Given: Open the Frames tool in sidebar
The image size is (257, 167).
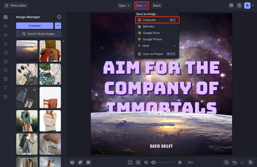Looking at the screenshot, I should coord(5,61).
